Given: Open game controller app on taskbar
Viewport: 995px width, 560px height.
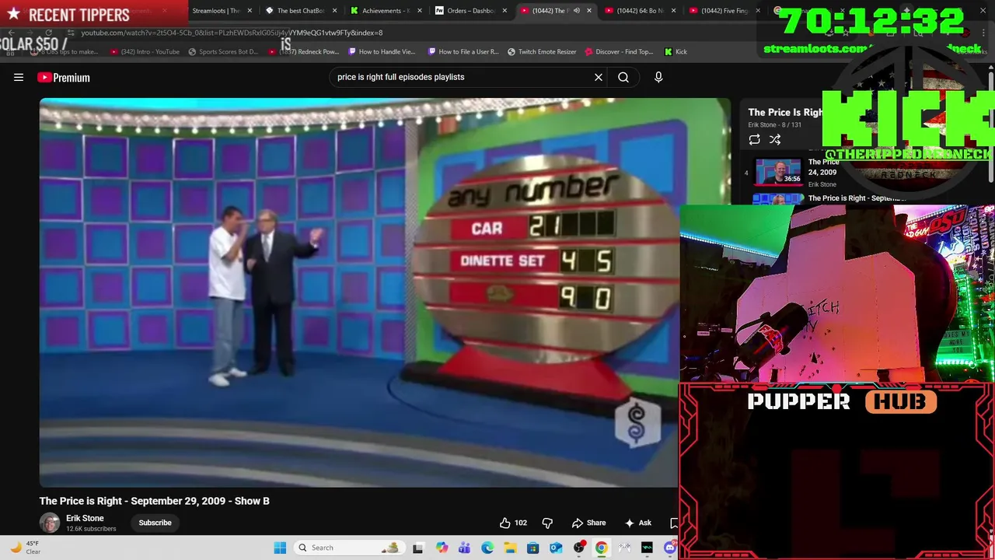Looking at the screenshot, I should (624, 548).
